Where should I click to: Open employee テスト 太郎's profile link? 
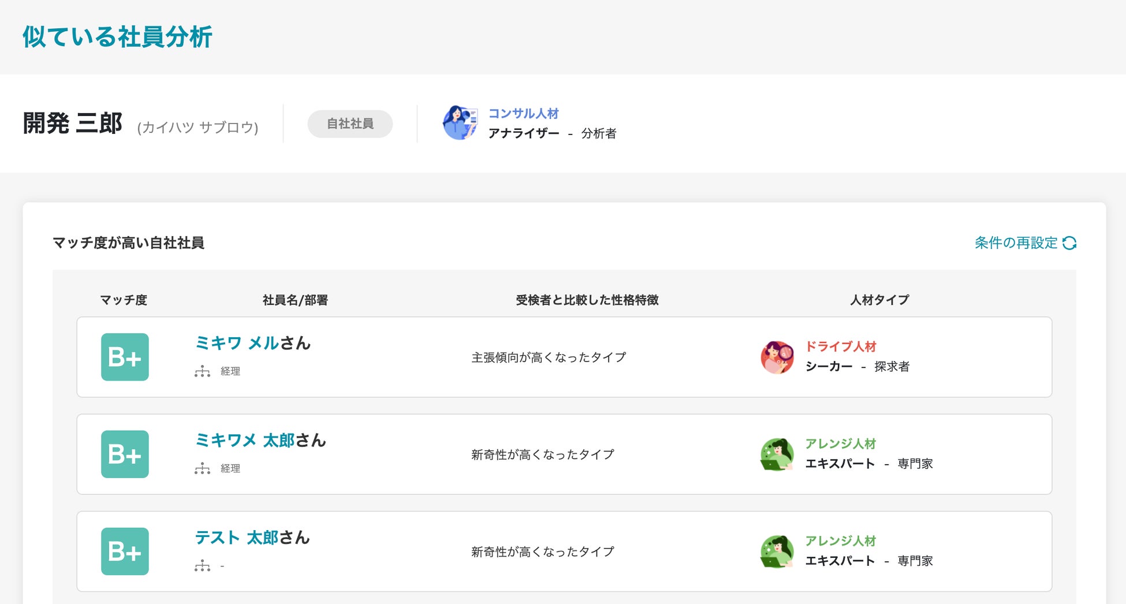point(237,538)
